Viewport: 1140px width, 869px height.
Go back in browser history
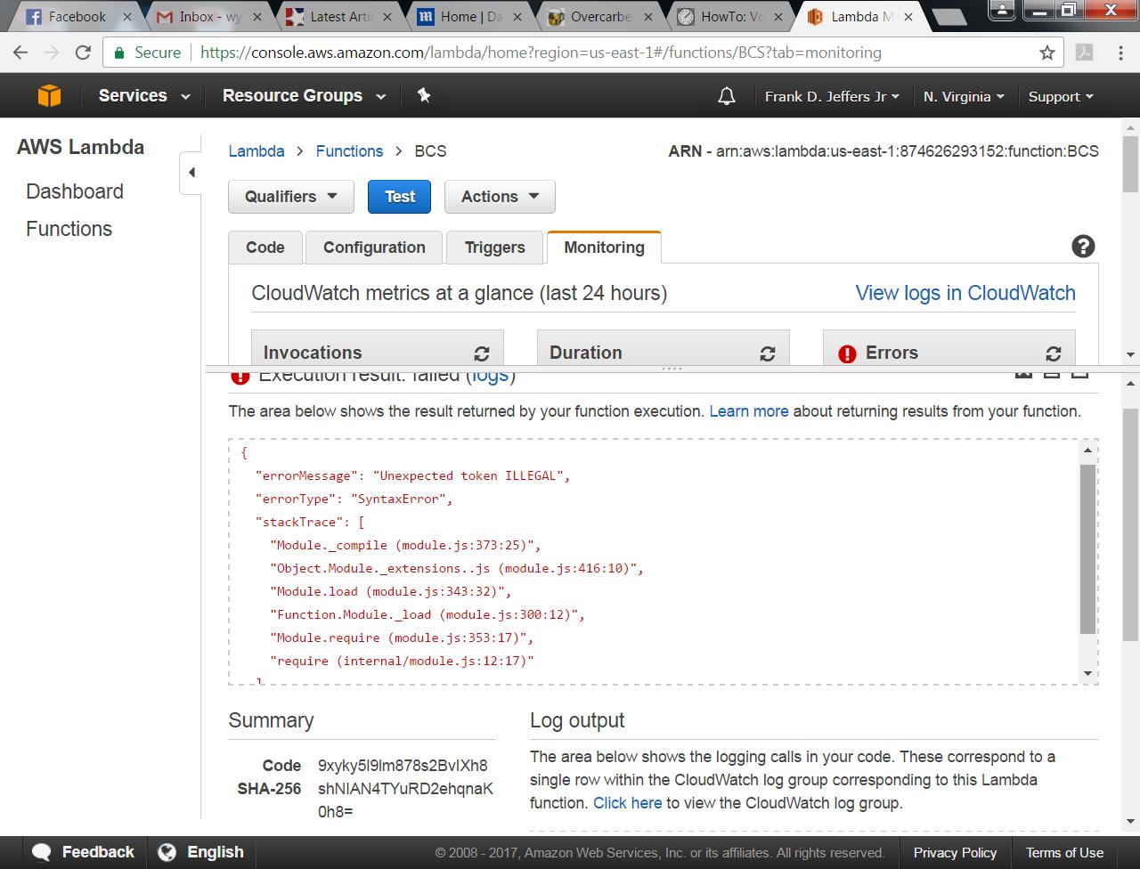[21, 53]
